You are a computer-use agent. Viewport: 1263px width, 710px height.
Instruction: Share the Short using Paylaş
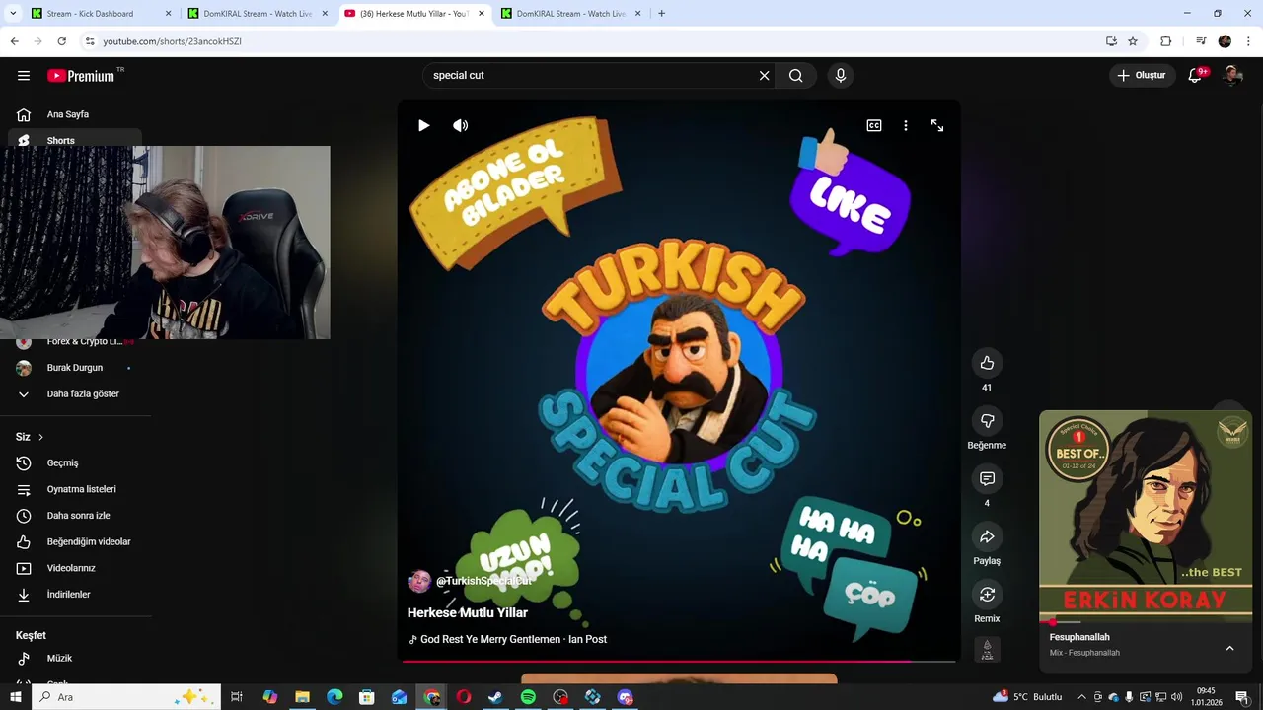987,536
